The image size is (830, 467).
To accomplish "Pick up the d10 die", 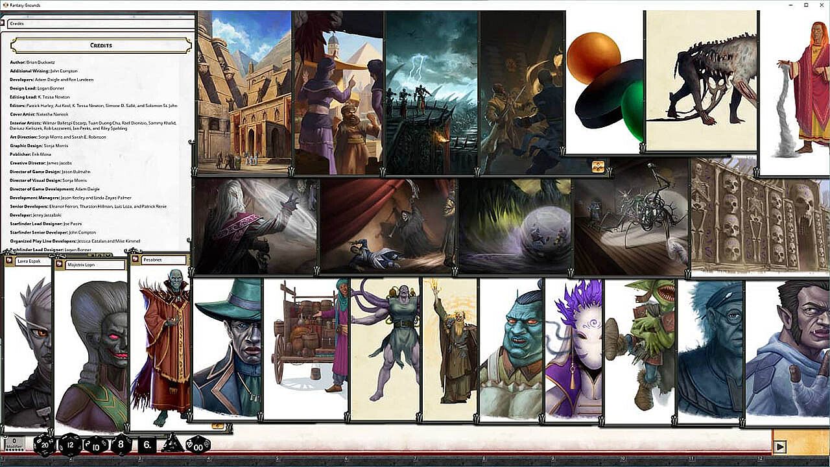I will (96, 445).
